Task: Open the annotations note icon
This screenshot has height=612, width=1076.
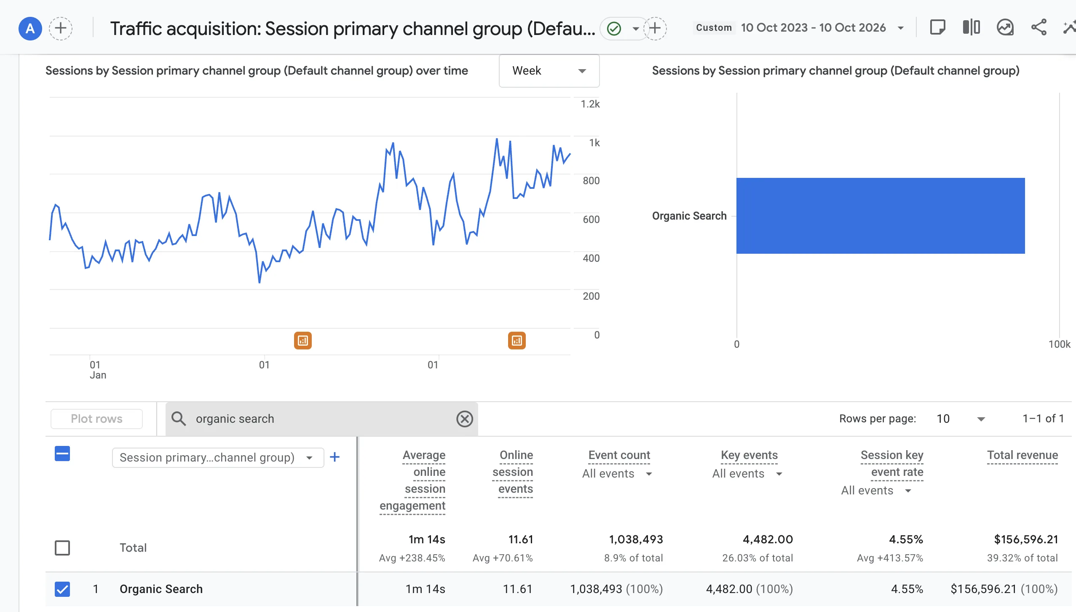Action: click(x=937, y=28)
